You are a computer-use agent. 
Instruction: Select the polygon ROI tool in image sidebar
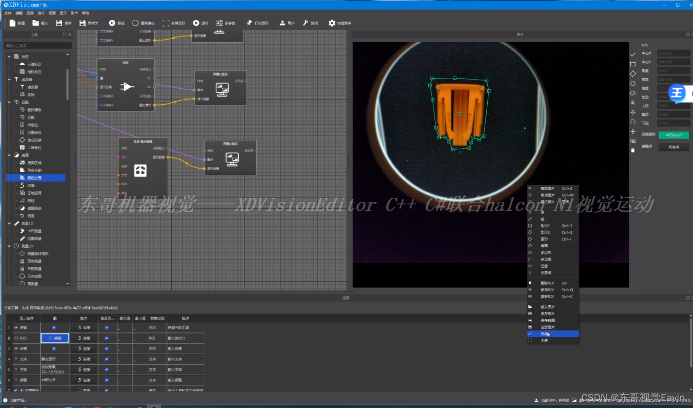633,93
